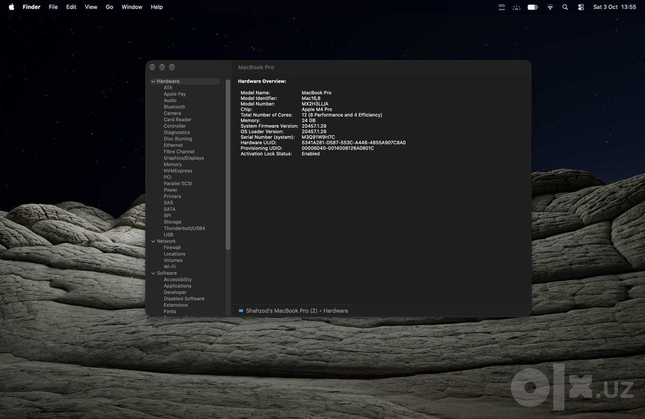
Task: Open the date and time clock
Action: pyautogui.click(x=615, y=7)
